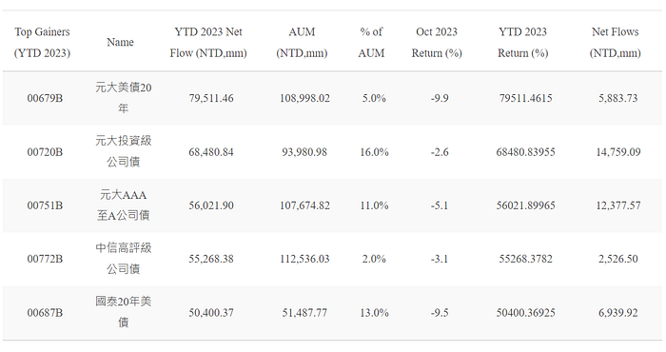Click fund name 中信高評級公司債
666x352 pixels.
[123, 258]
